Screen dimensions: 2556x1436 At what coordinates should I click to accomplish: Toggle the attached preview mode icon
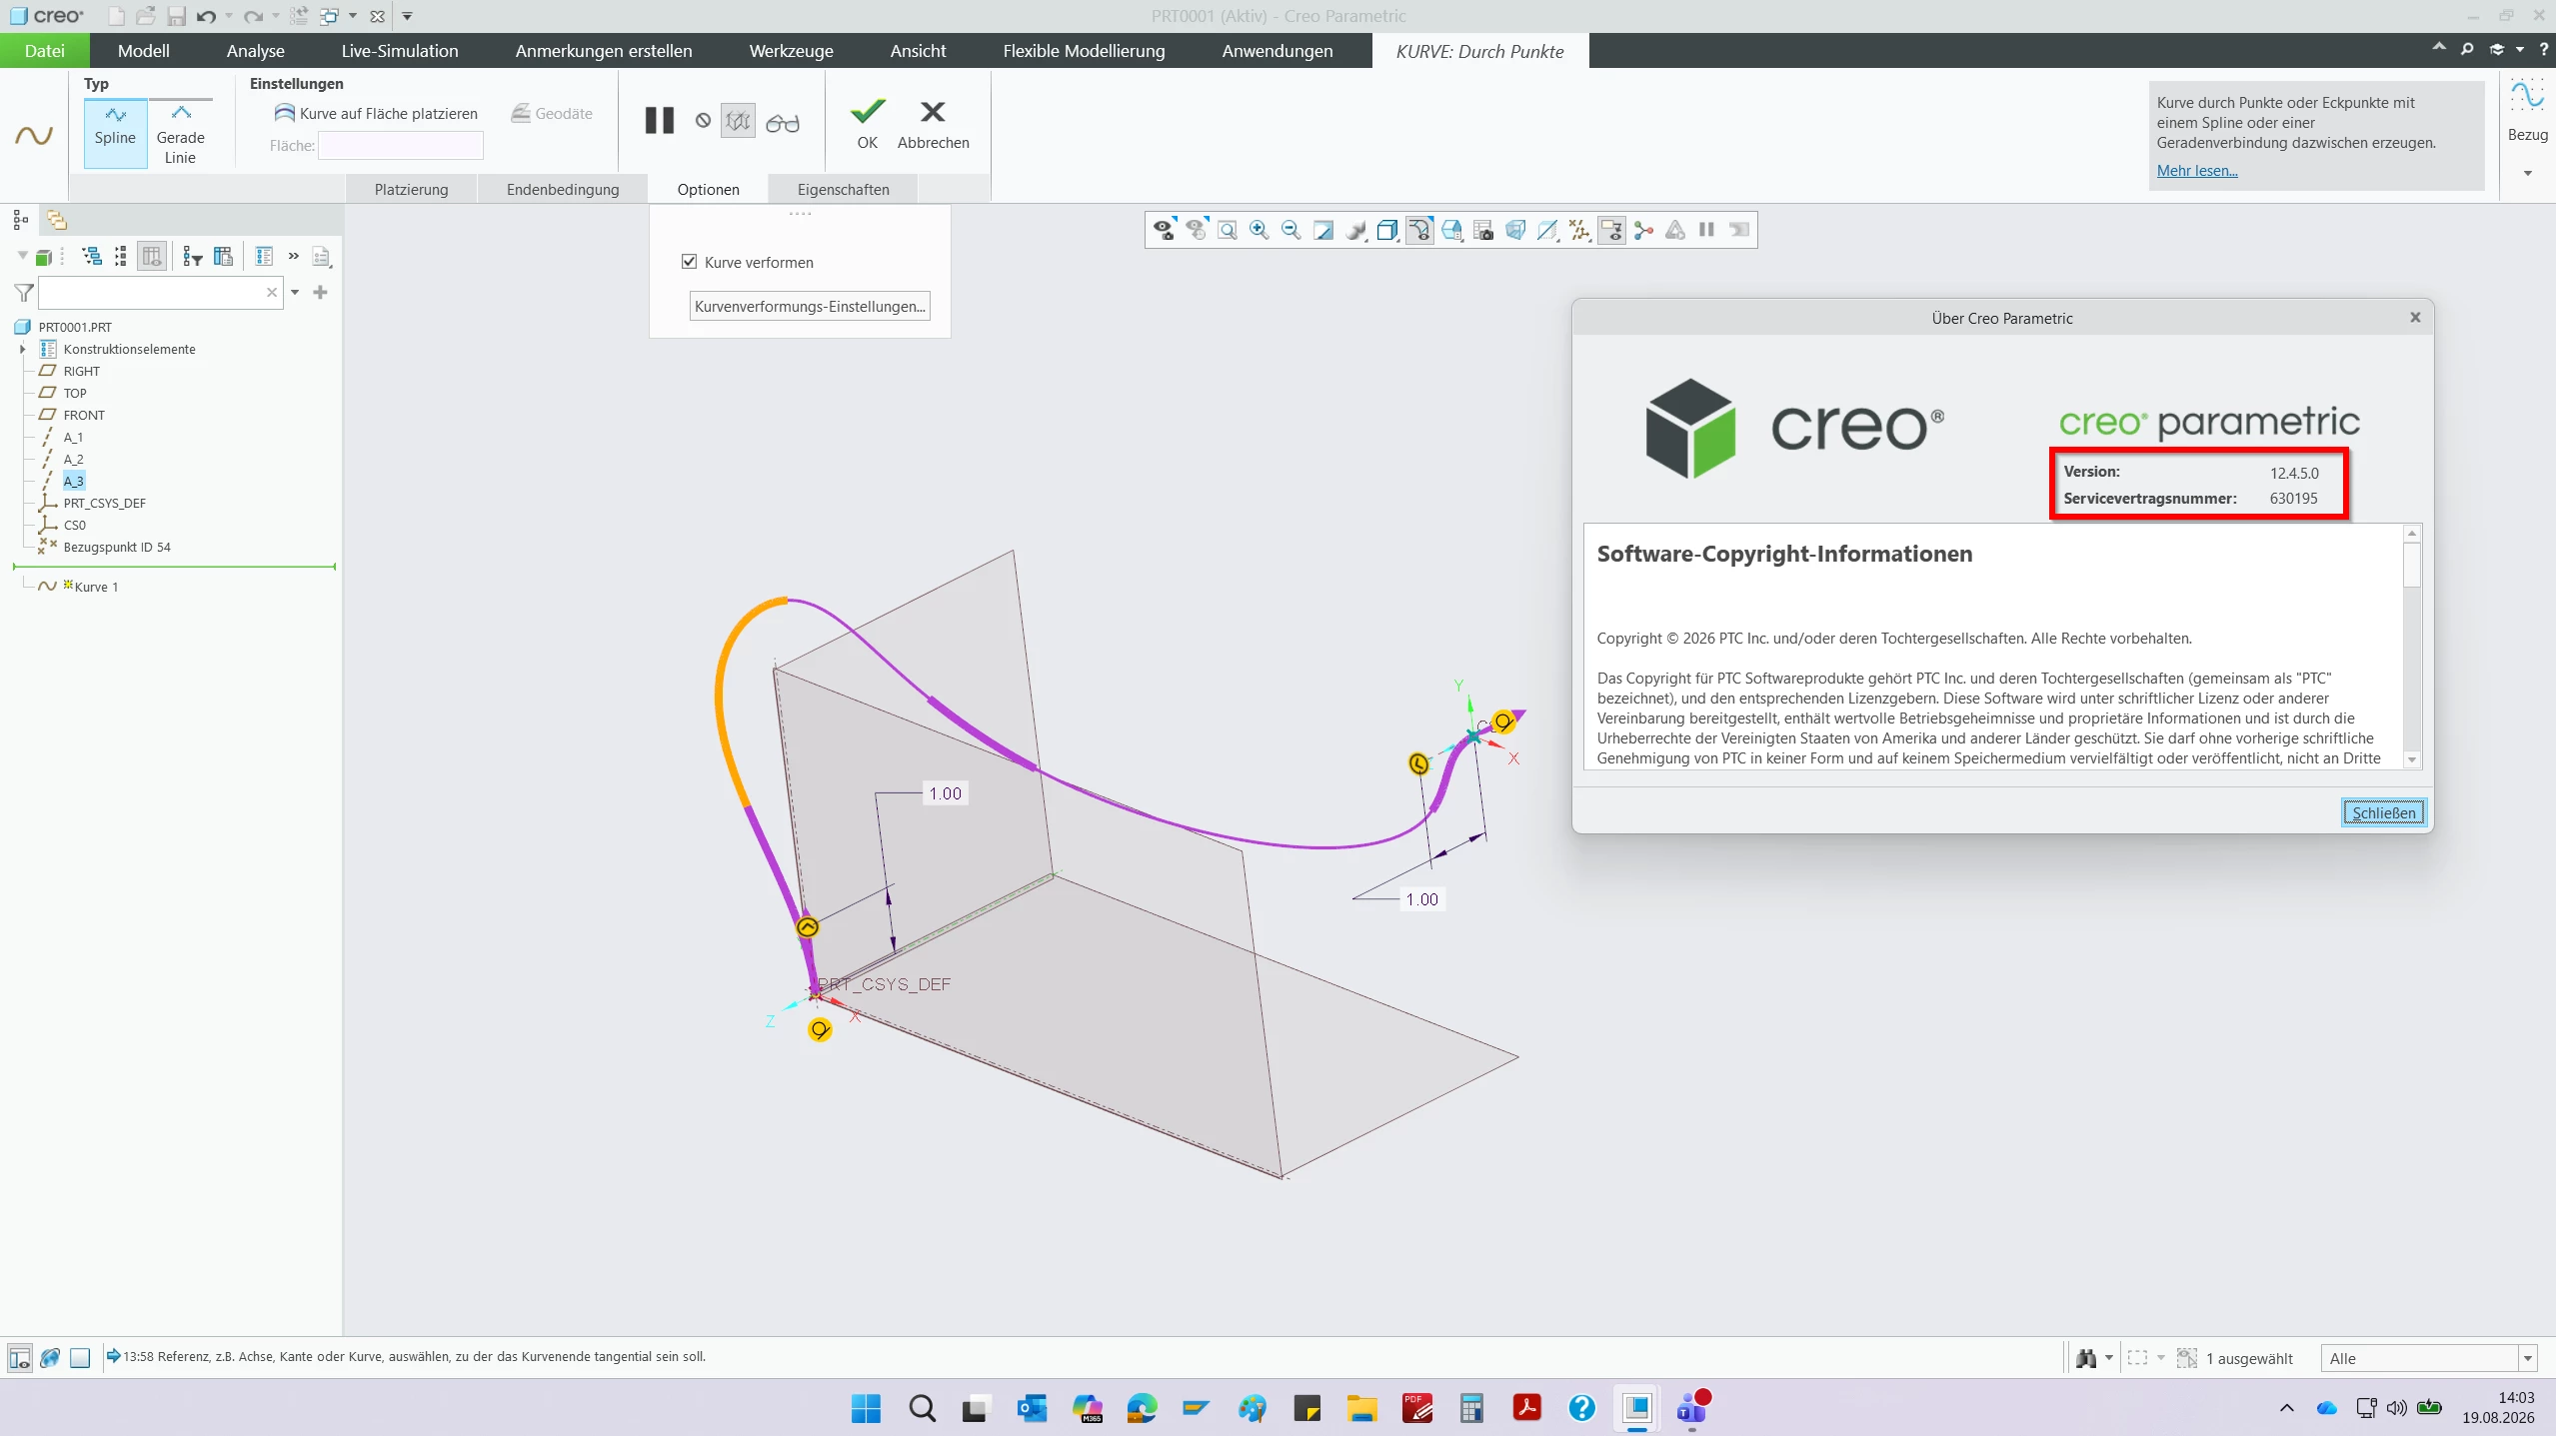tap(738, 121)
